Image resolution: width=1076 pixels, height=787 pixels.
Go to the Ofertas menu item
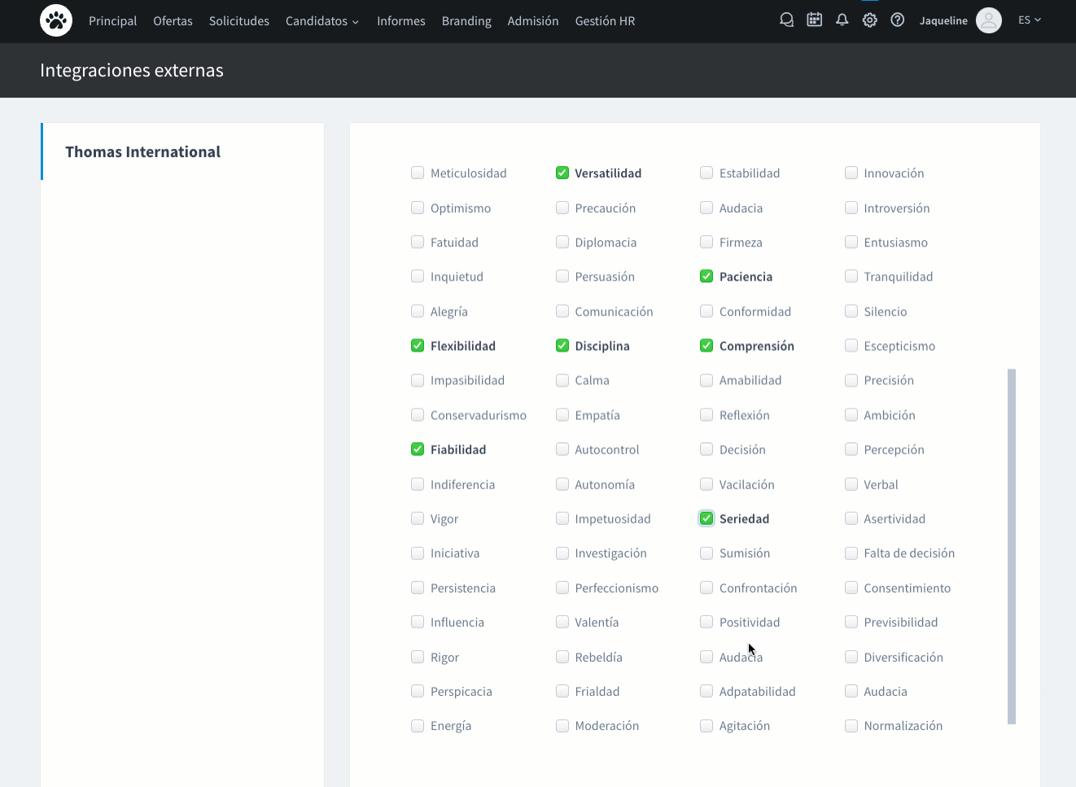(x=173, y=21)
